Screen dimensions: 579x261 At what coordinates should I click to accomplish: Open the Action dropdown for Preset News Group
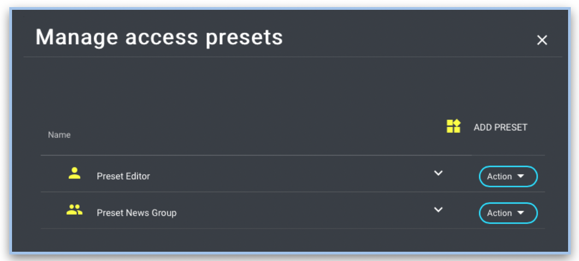508,213
